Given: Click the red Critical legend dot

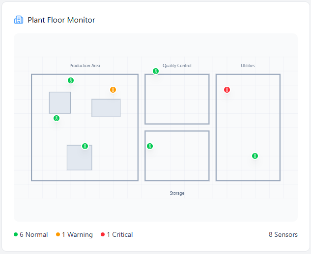Looking at the screenshot, I should (103, 235).
